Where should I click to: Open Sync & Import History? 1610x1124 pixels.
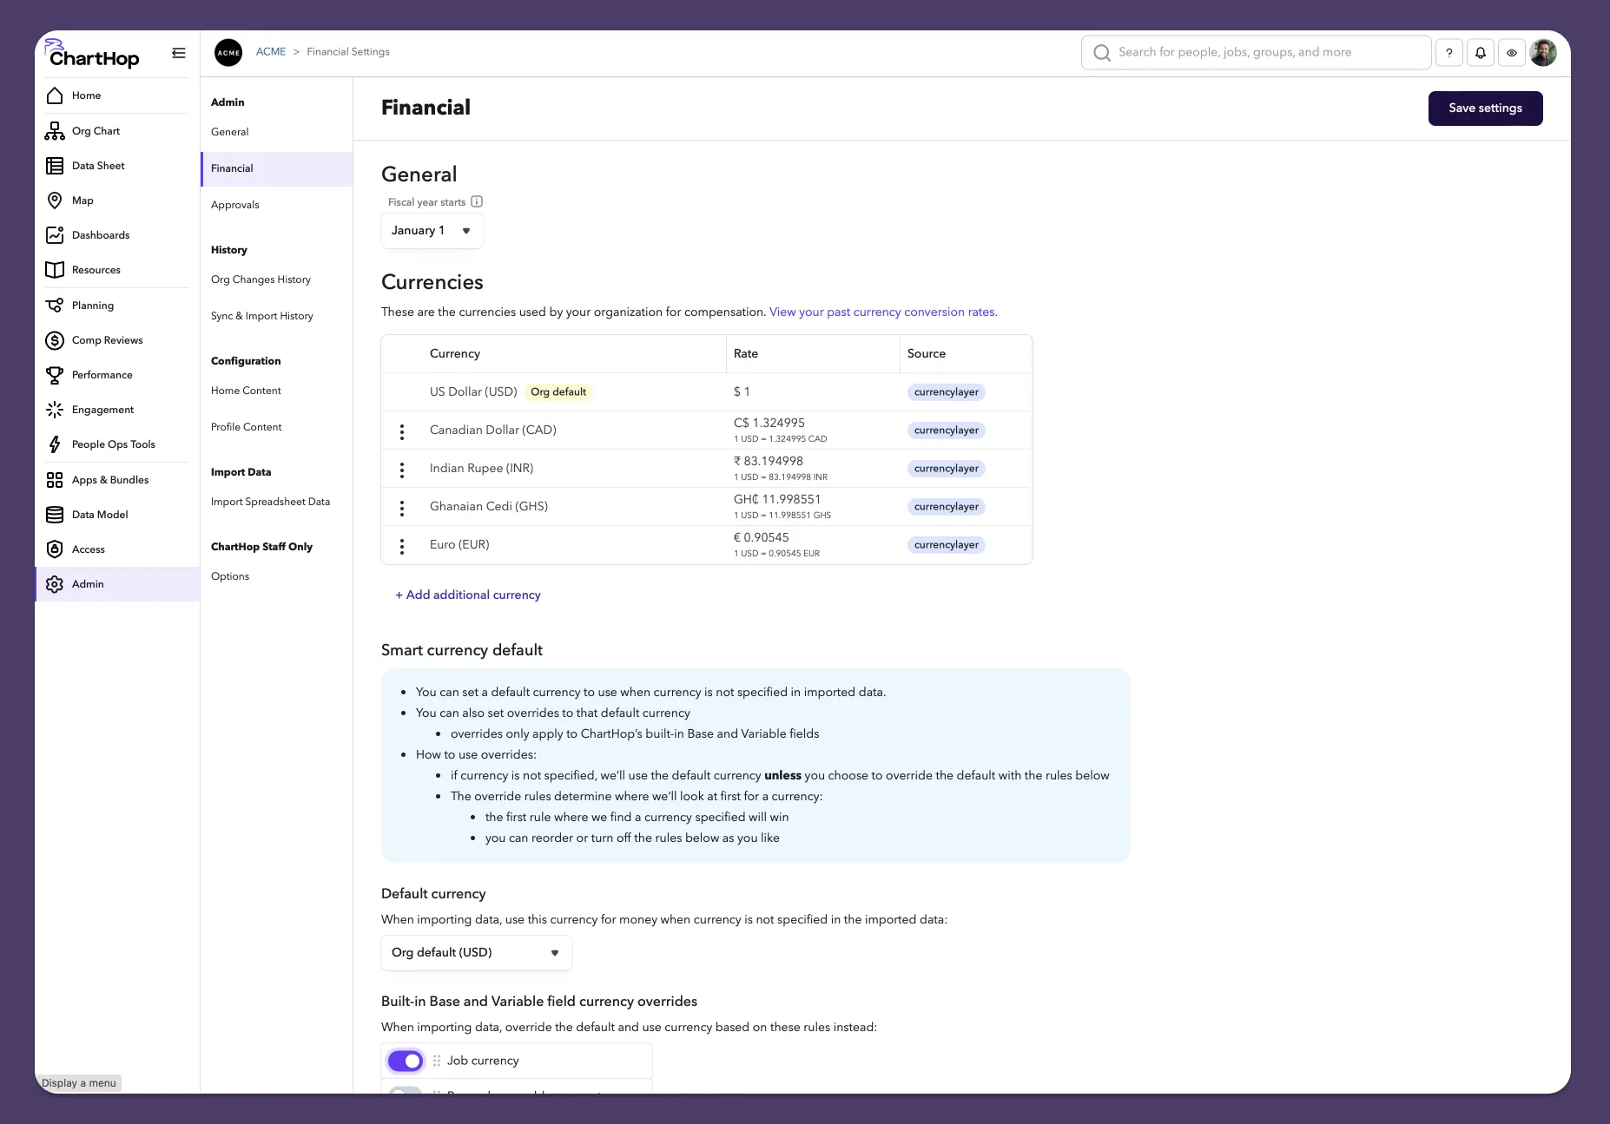(261, 316)
